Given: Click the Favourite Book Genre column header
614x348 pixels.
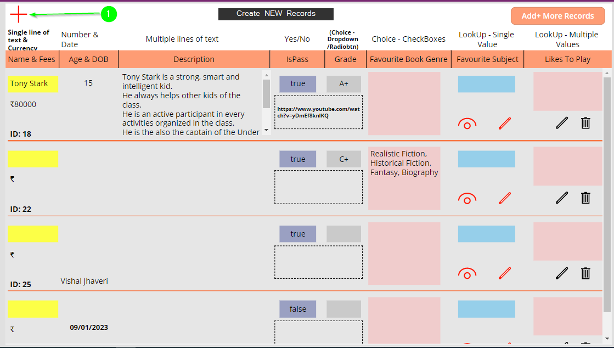Looking at the screenshot, I should pyautogui.click(x=408, y=59).
